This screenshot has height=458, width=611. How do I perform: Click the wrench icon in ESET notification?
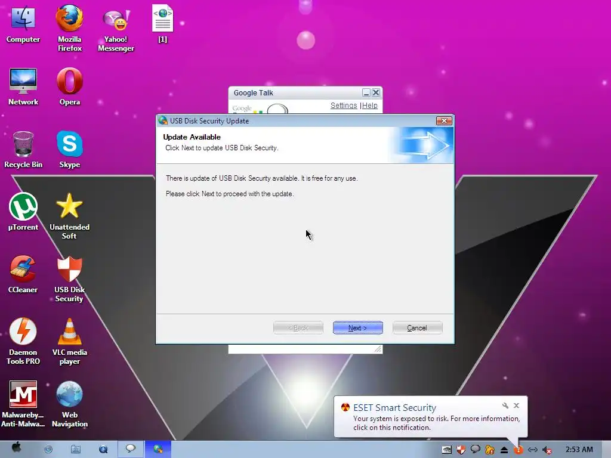505,406
